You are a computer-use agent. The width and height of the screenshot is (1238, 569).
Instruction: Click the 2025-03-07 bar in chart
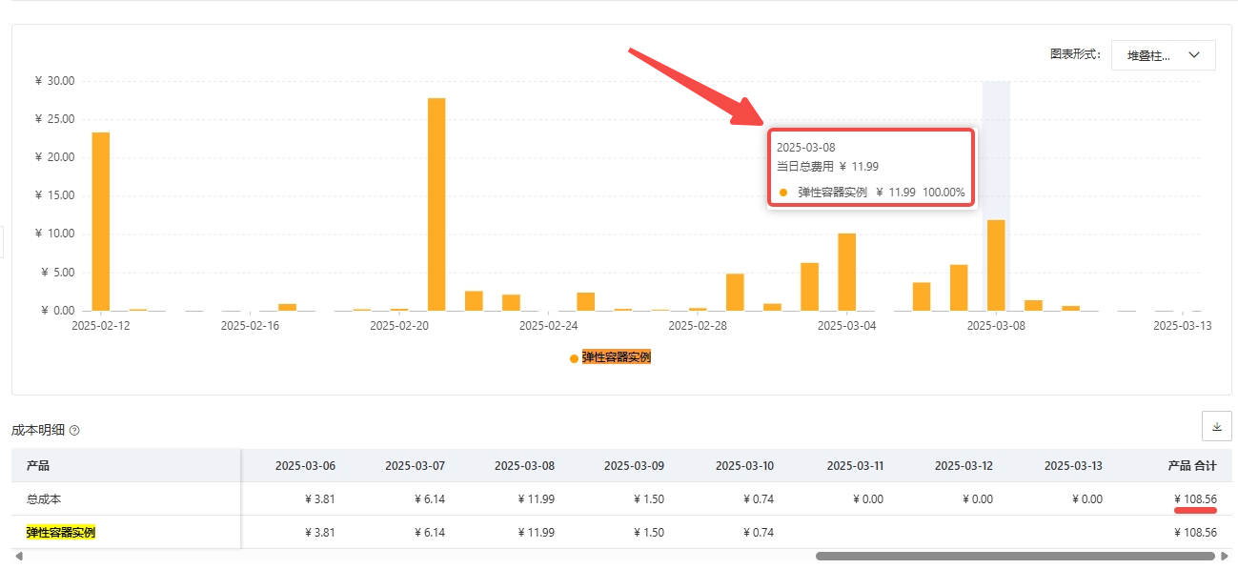point(959,288)
